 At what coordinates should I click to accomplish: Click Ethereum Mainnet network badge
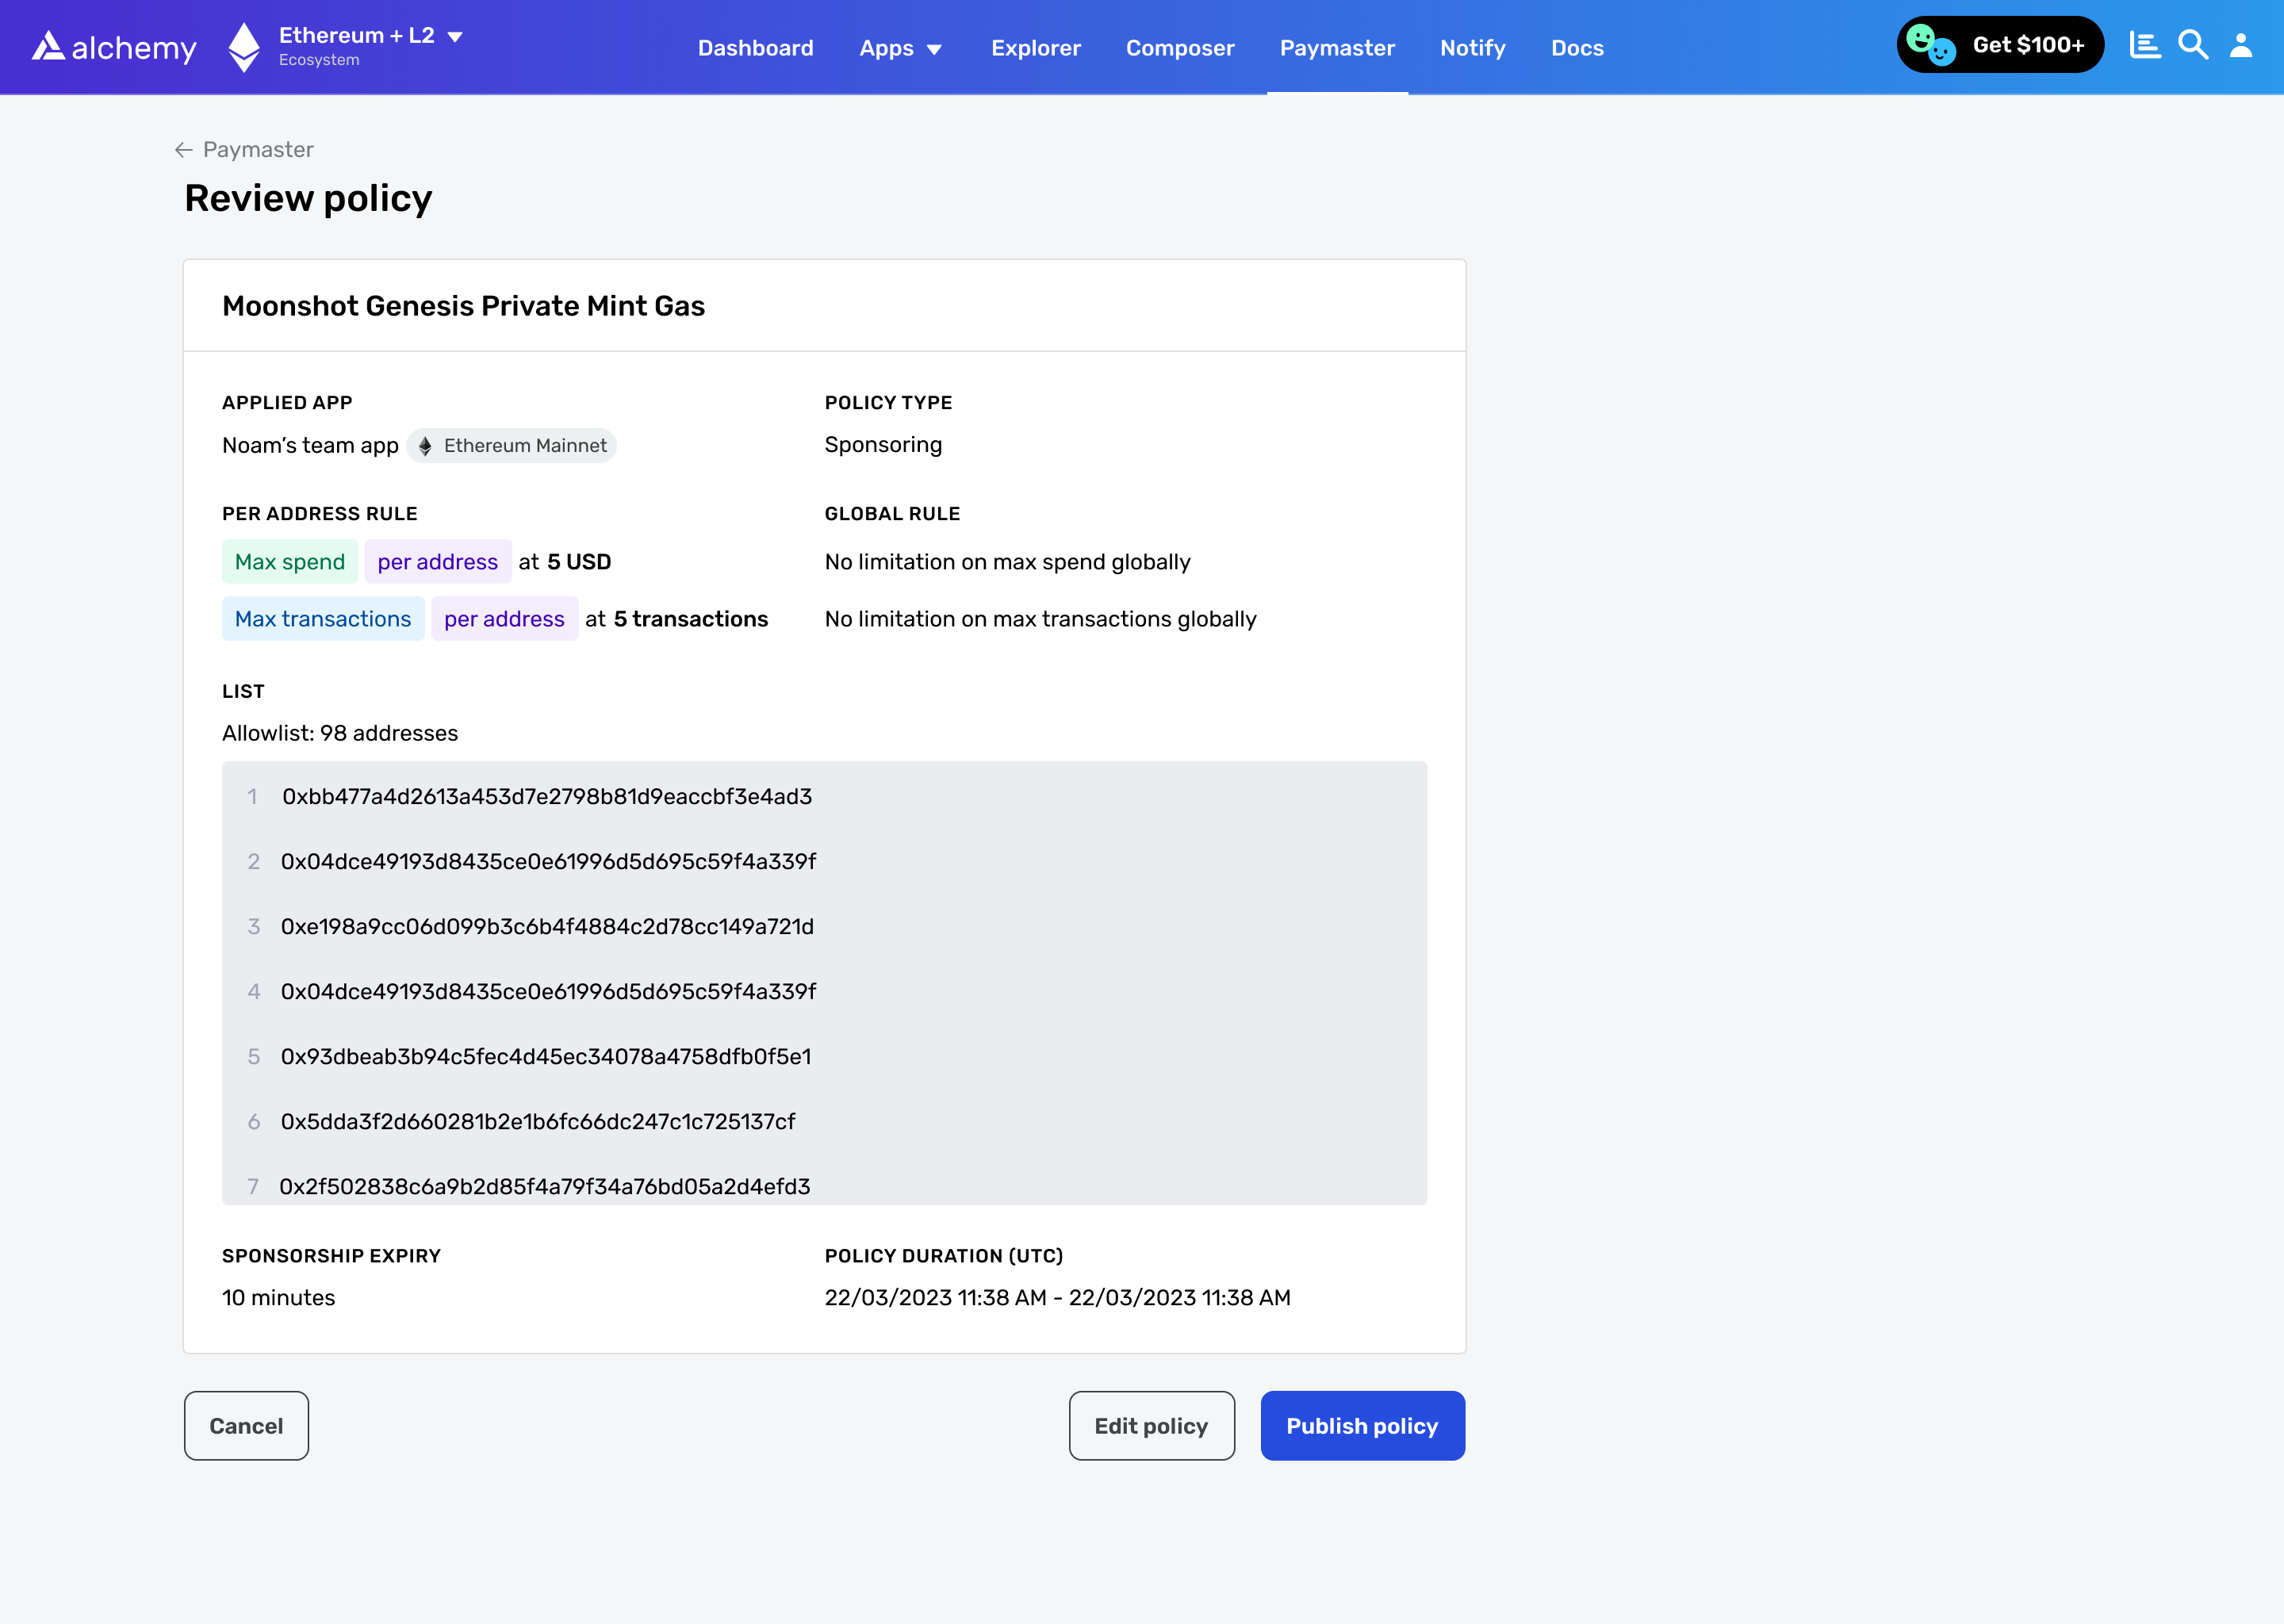[x=512, y=446]
